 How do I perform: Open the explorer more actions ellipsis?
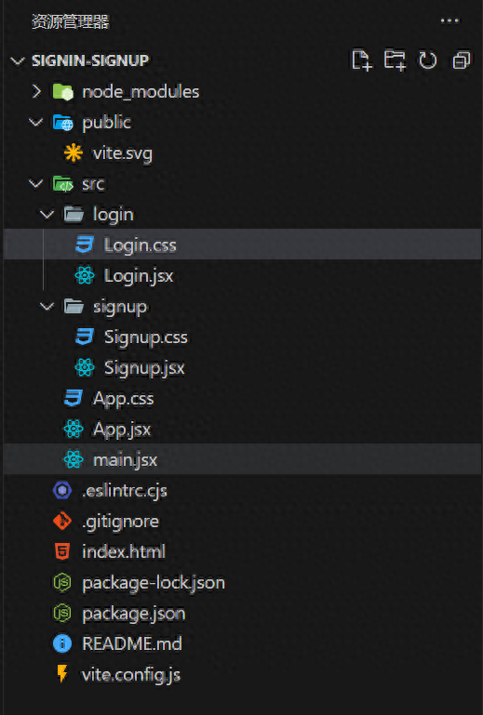pyautogui.click(x=449, y=21)
